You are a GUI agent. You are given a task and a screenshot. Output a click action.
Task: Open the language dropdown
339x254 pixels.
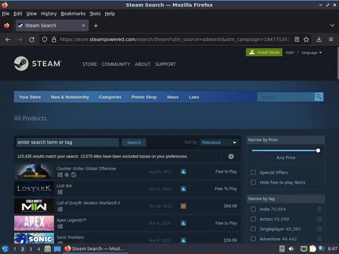click(x=312, y=53)
